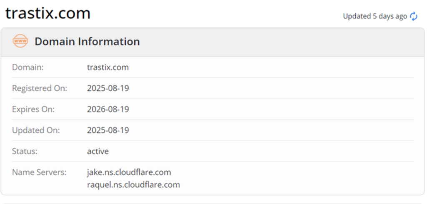Click the "Updated 5 days ago" text
The width and height of the screenshot is (427, 204).
[x=374, y=16]
